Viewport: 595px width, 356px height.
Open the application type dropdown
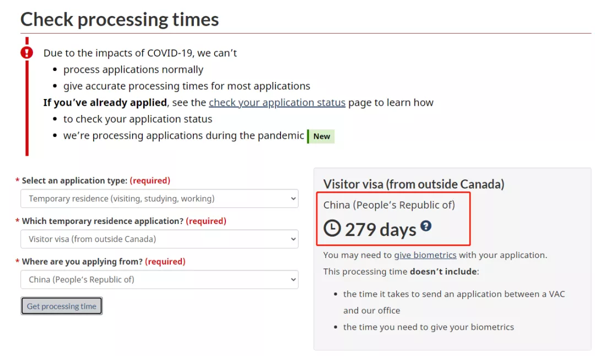(x=159, y=199)
